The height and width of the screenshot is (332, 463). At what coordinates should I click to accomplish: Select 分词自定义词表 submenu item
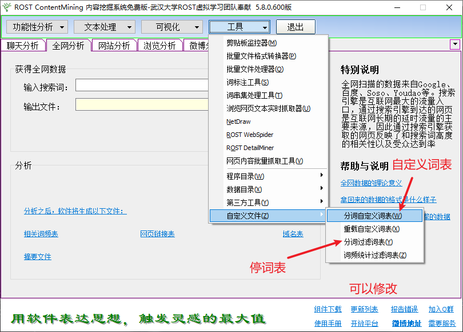pyautogui.click(x=372, y=216)
